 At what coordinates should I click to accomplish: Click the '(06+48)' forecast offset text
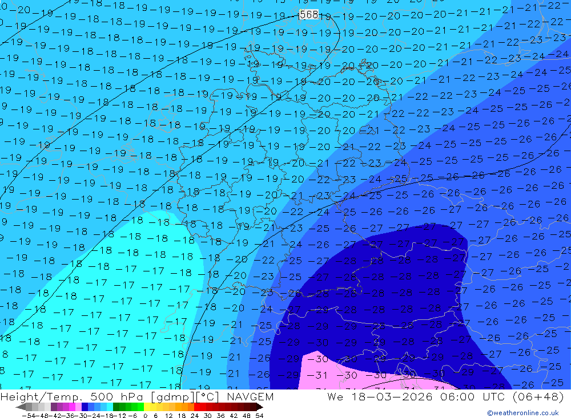pyautogui.click(x=538, y=396)
